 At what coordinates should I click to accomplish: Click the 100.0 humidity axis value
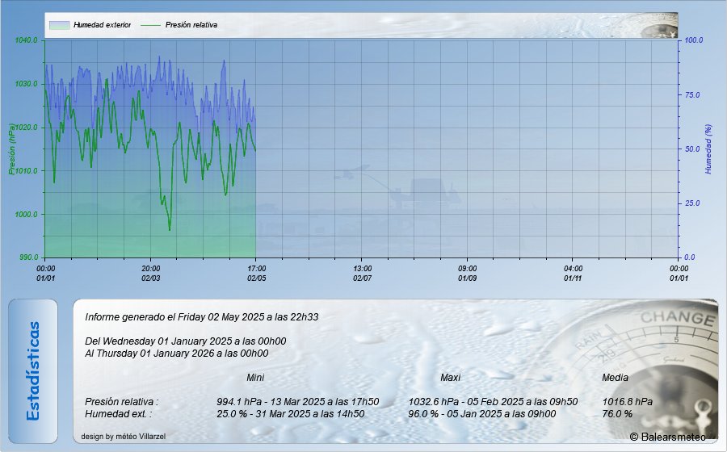coord(694,40)
